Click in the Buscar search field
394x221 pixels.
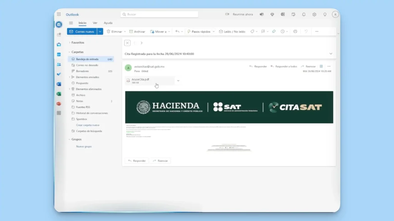tap(159, 14)
